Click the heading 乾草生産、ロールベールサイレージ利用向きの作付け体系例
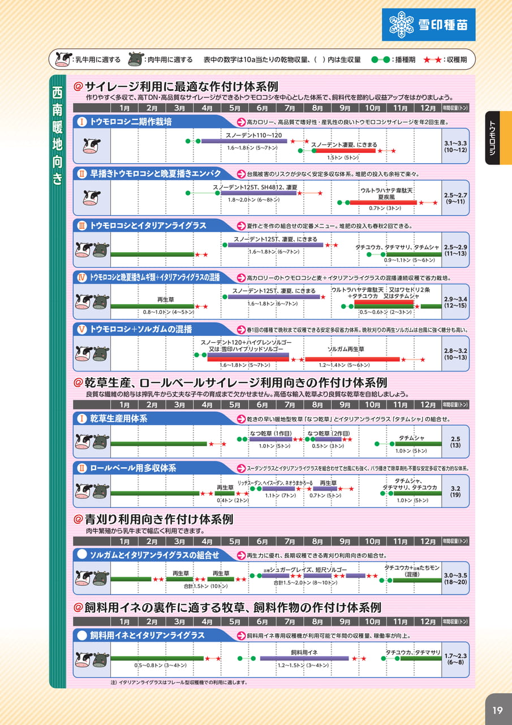Screen dimensions: 512x725 point(236,382)
